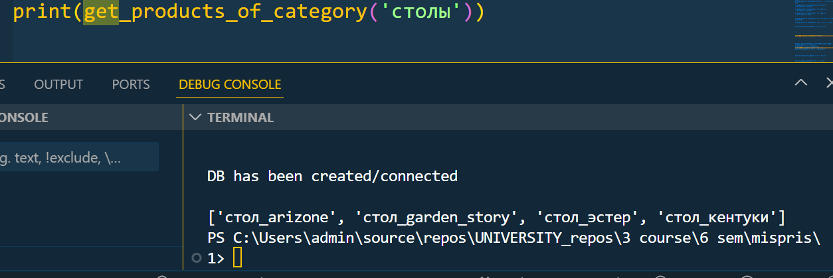Switch to the OUTPUT tab
The image size is (833, 278).
coord(58,84)
